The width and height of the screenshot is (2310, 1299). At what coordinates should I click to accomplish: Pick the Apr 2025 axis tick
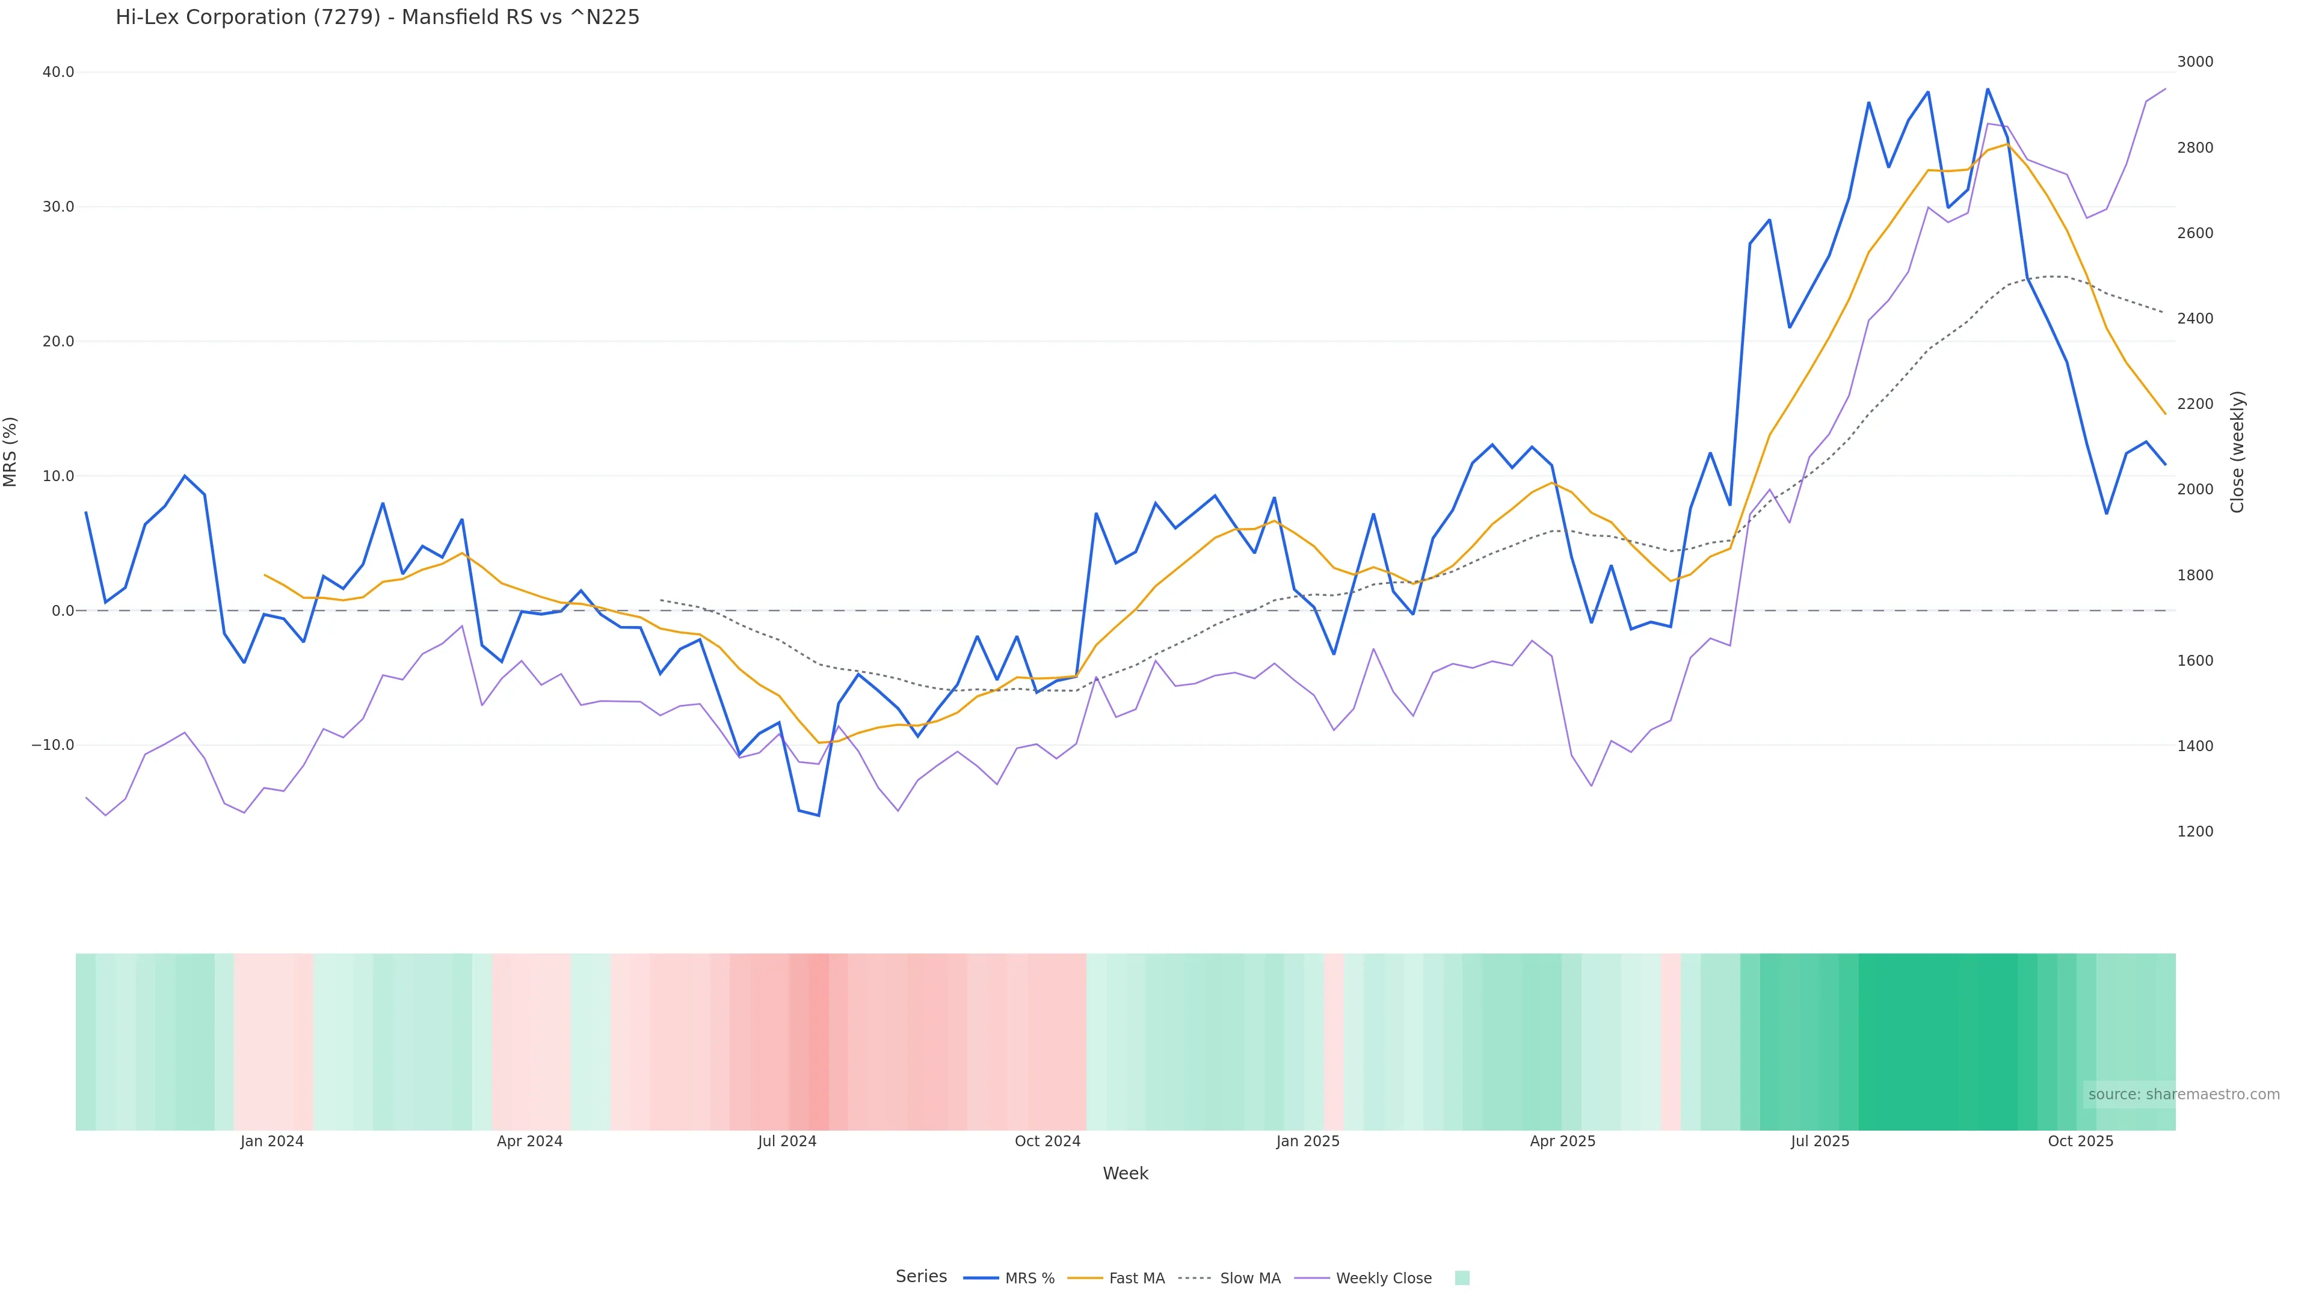point(1562,1141)
